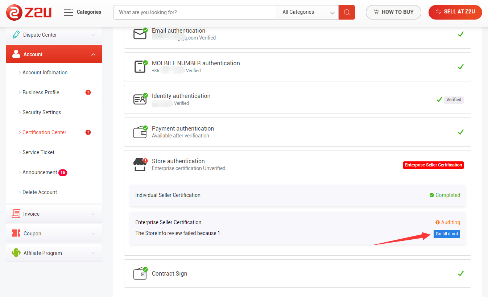Viewport: 488px width, 297px height.
Task: Click the Identity authentication ID card icon
Action: (x=140, y=99)
